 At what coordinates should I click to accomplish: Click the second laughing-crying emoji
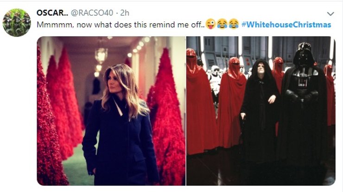(234, 24)
